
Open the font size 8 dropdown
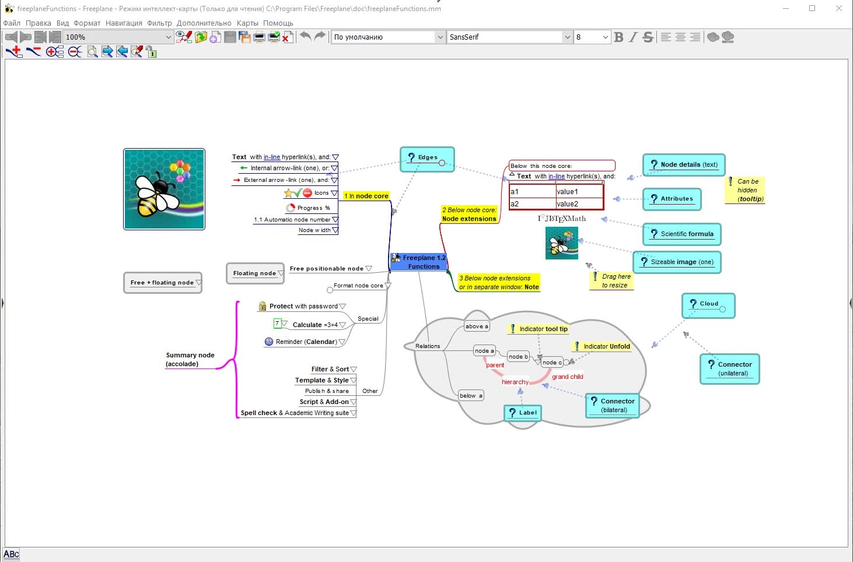point(605,37)
